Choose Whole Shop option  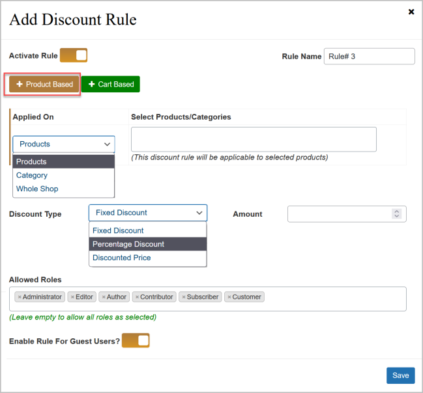click(x=37, y=189)
